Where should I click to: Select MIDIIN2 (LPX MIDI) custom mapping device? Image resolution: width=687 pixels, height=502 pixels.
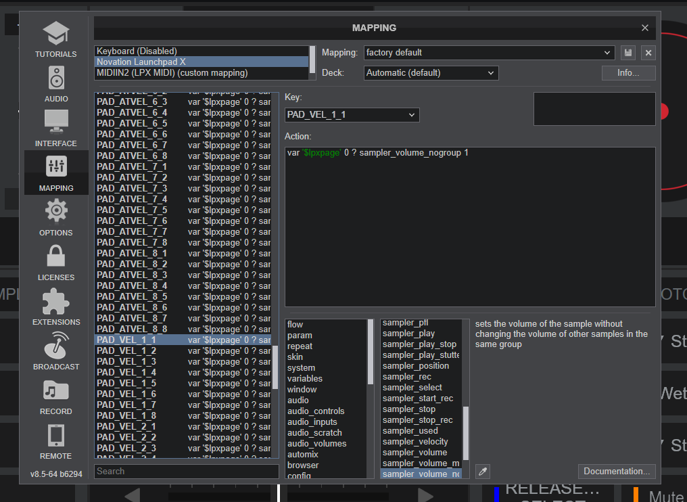[202, 73]
